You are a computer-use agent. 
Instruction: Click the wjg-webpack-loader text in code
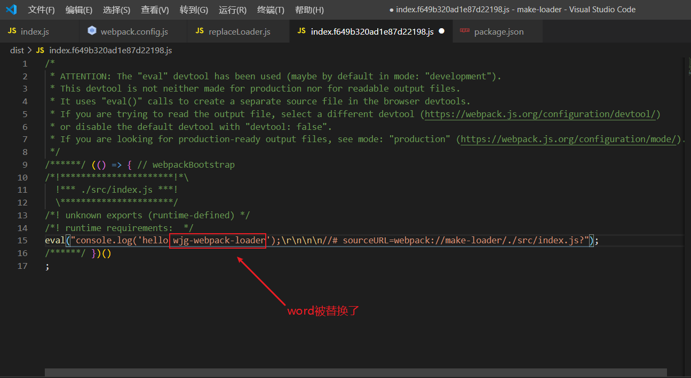pyautogui.click(x=219, y=241)
